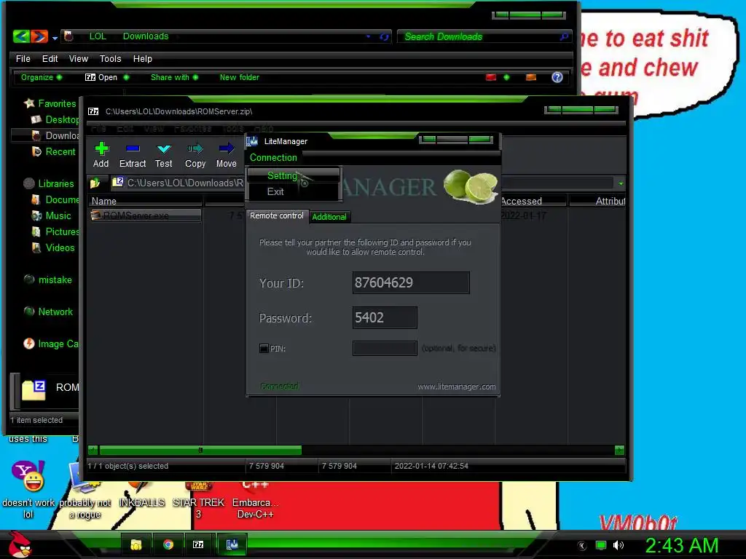The image size is (746, 559).
Task: Select Libraries in sidebar
Action: 49,183
